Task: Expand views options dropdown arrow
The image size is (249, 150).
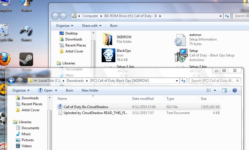Action: coord(215,90)
